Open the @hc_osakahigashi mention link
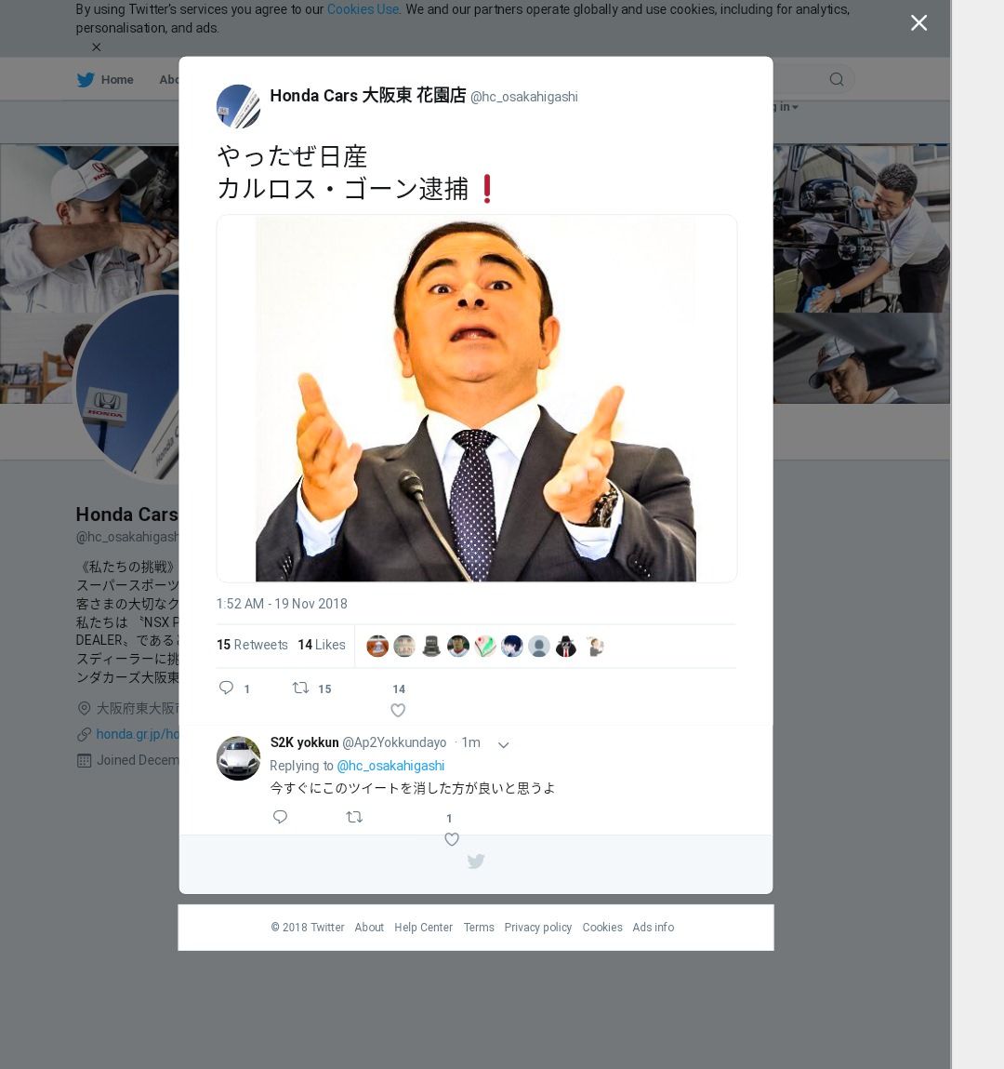The height and width of the screenshot is (1069, 1004). point(390,766)
